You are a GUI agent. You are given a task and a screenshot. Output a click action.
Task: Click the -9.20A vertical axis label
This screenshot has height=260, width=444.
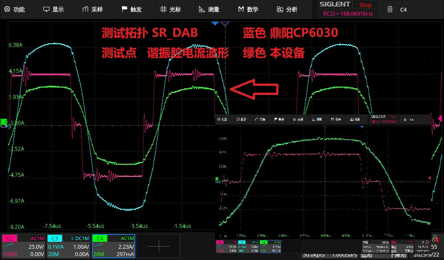click(16, 227)
